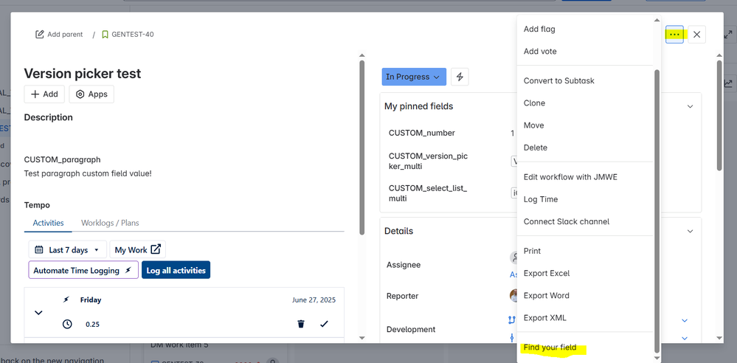Delete the Friday activity with trash icon
This screenshot has width=737, height=363.
point(301,324)
